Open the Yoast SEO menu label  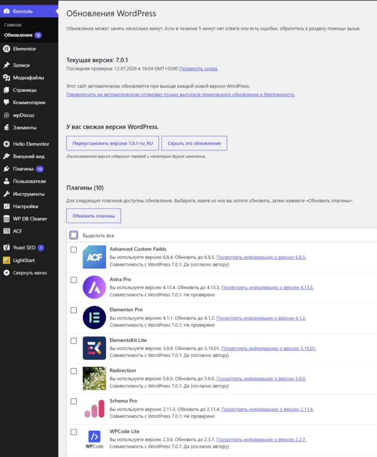[24, 247]
